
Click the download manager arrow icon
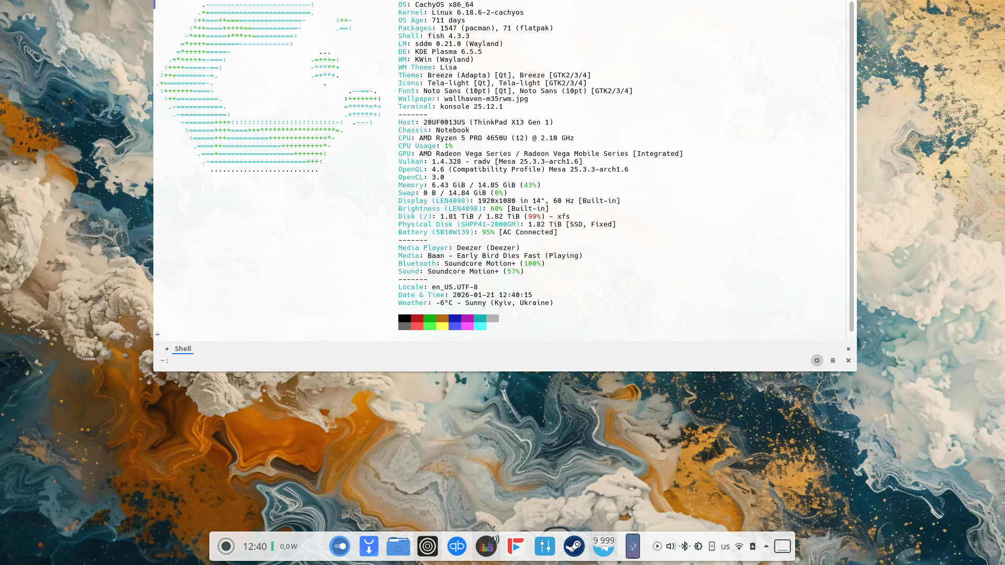tap(368, 546)
